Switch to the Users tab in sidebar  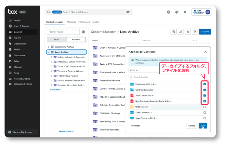tap(57, 40)
